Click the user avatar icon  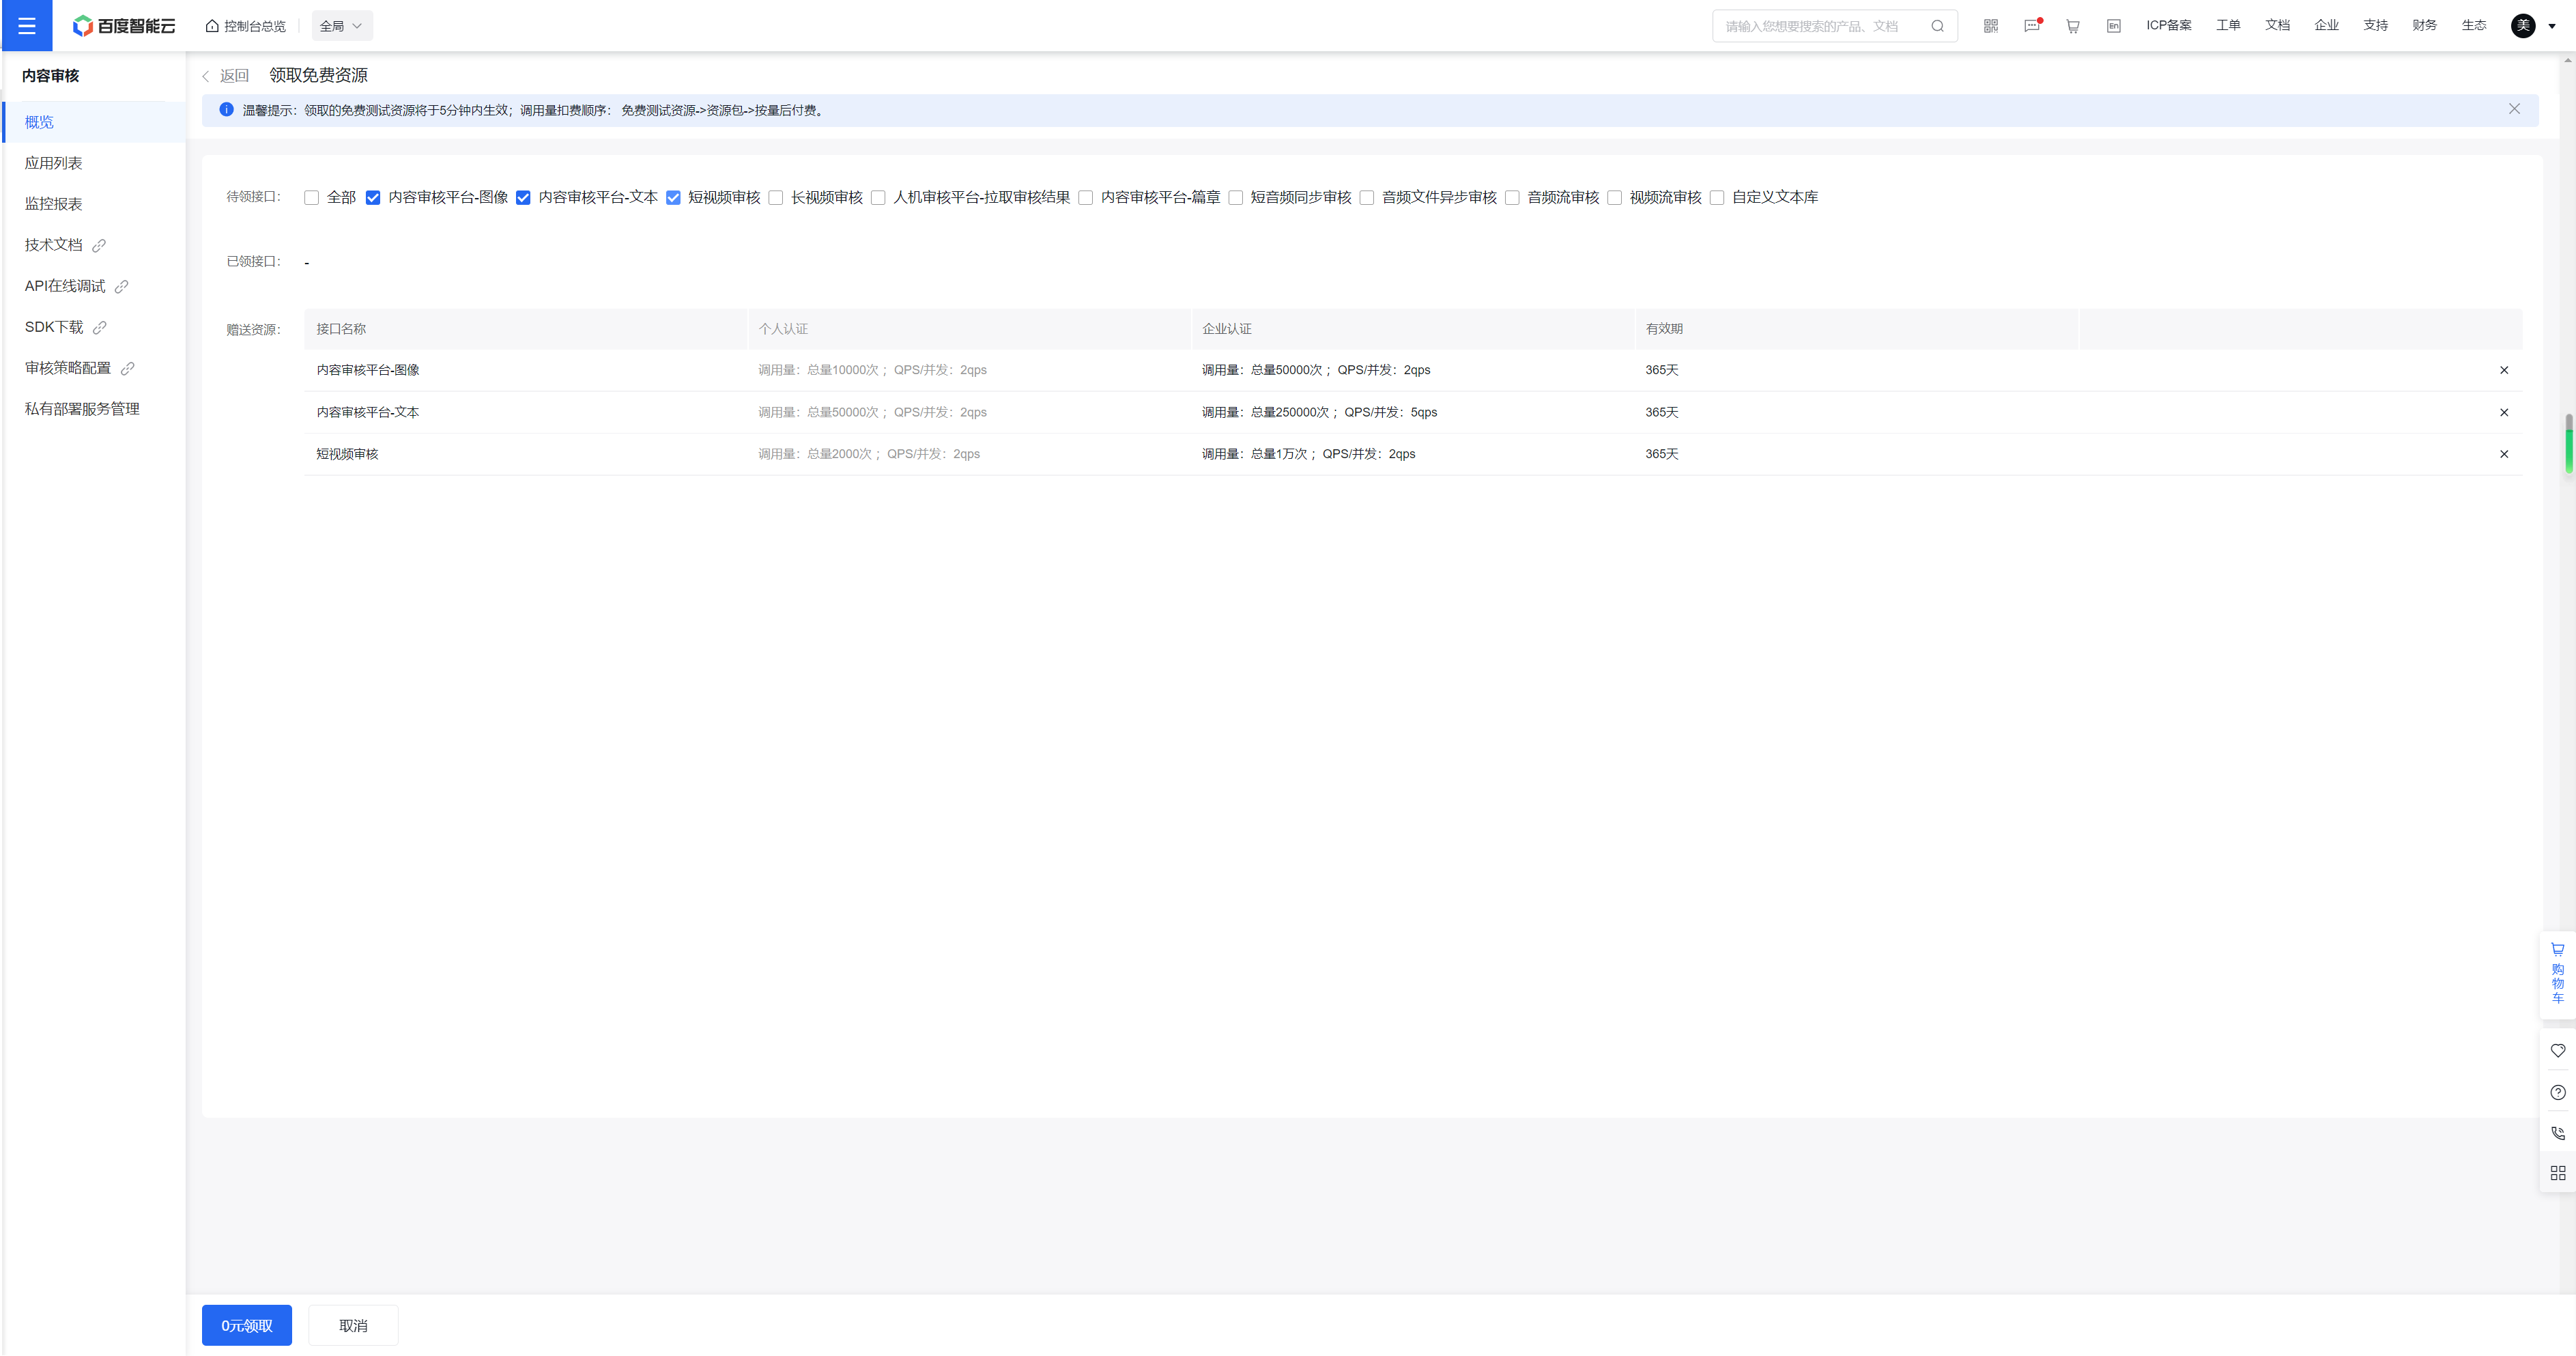pos(2523,26)
